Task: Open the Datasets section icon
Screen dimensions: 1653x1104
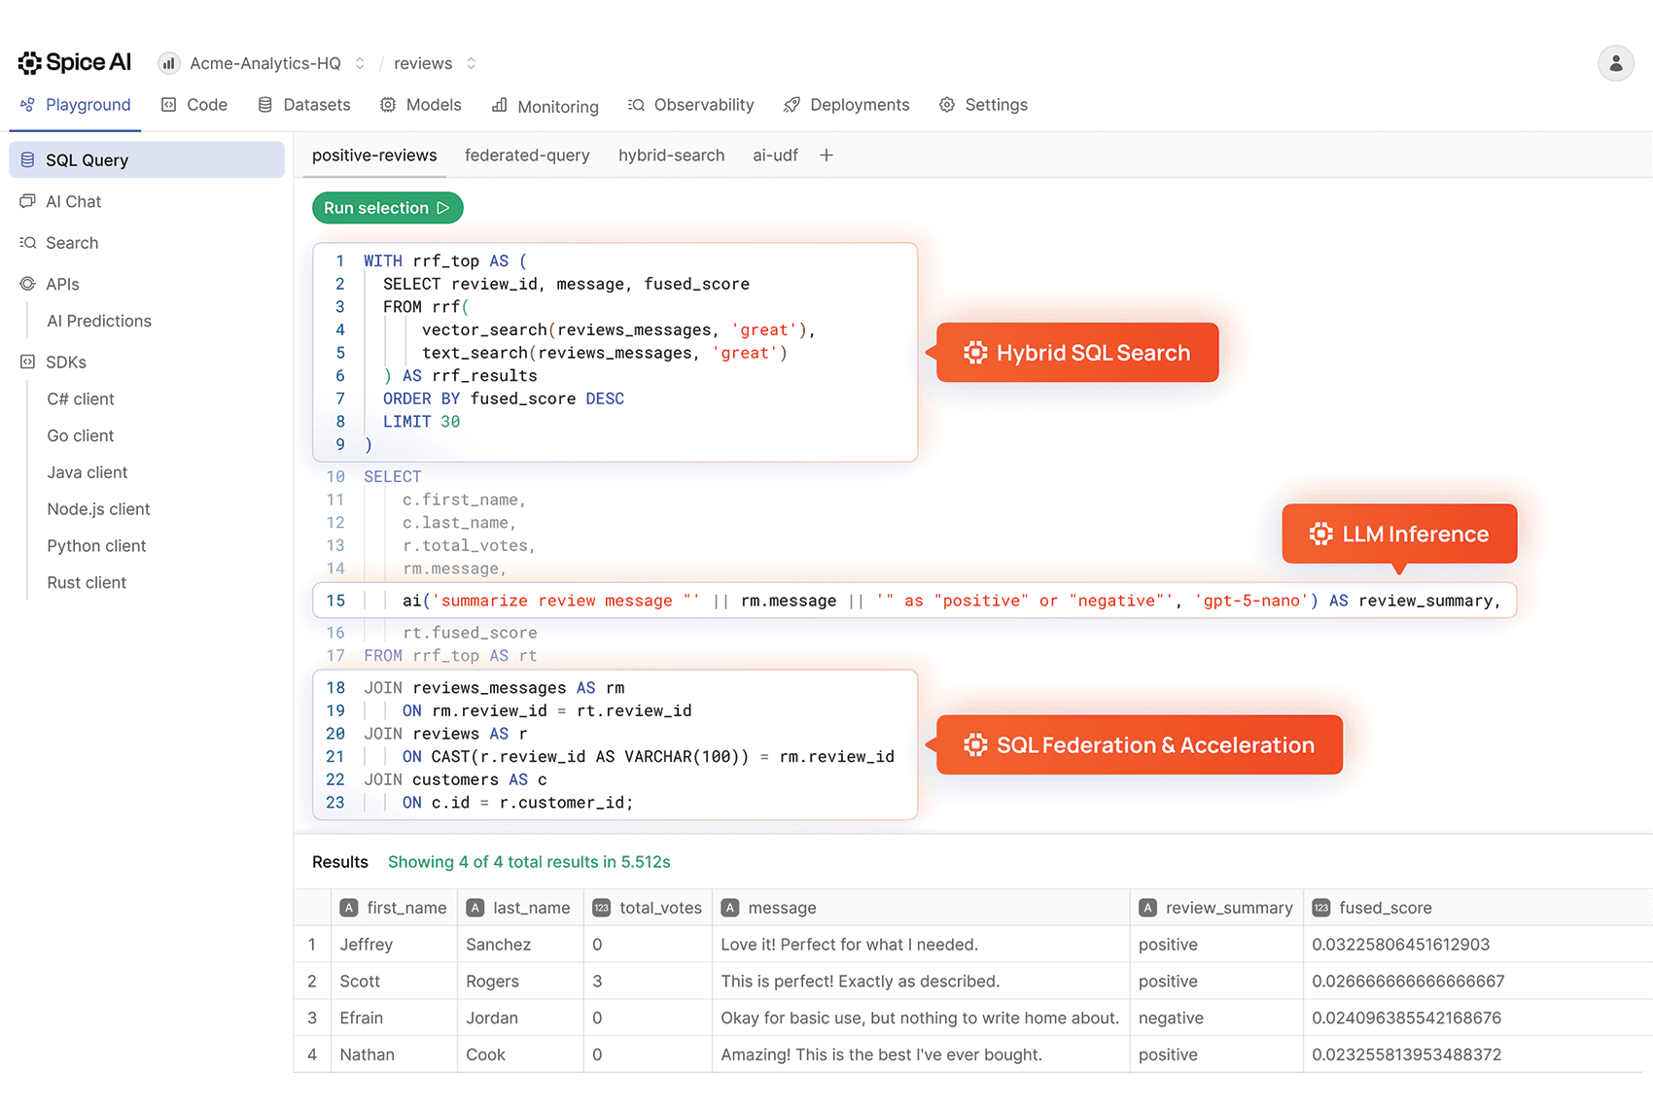Action: (x=264, y=104)
